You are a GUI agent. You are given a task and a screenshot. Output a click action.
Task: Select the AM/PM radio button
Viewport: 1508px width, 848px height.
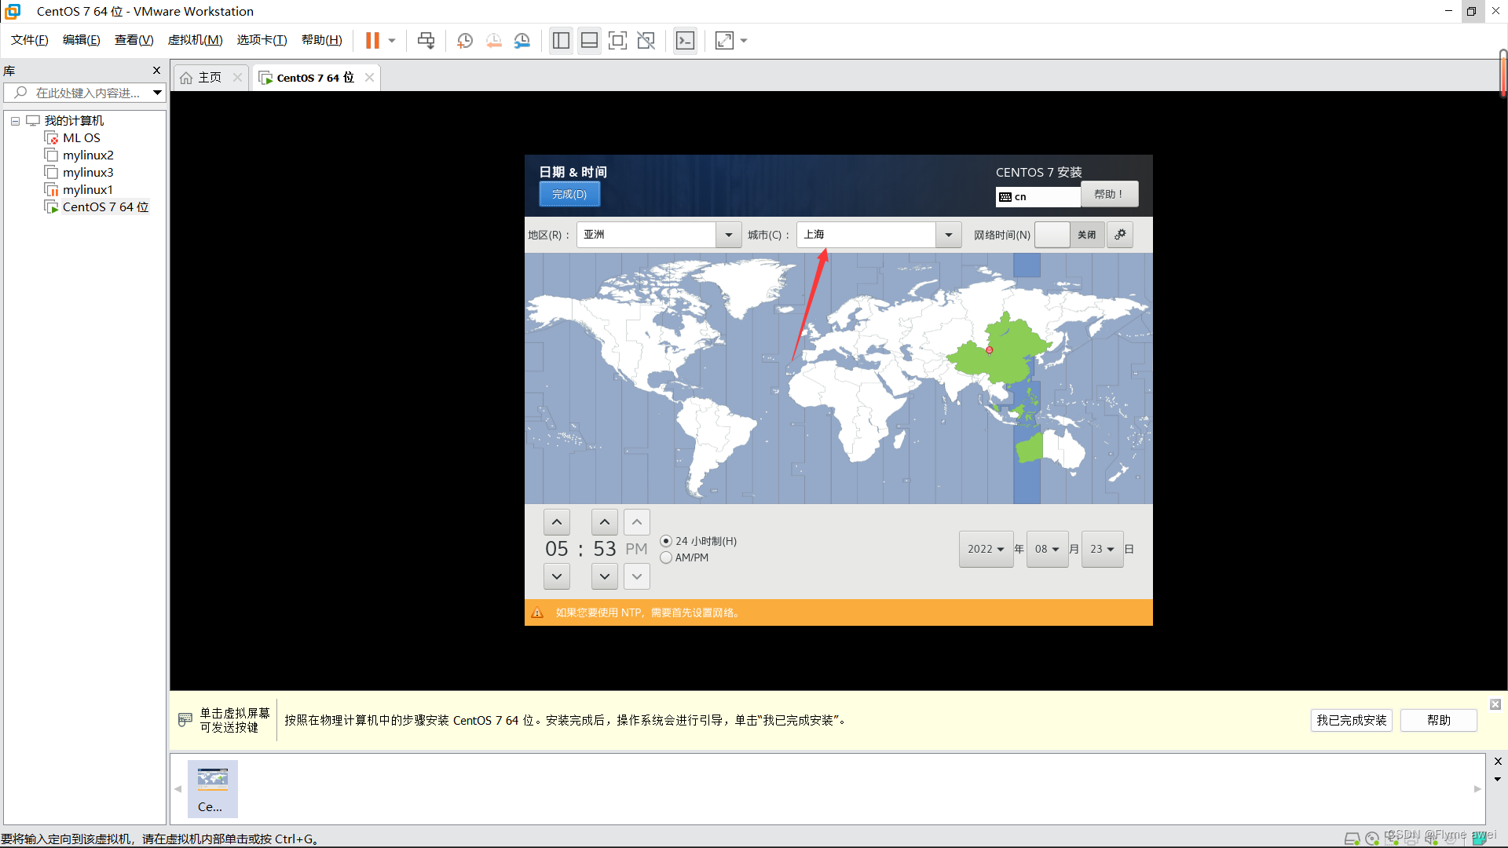[666, 557]
